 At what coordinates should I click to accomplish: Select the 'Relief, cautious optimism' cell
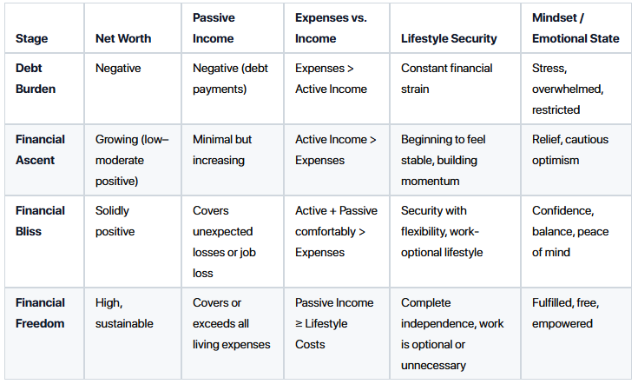click(x=570, y=149)
